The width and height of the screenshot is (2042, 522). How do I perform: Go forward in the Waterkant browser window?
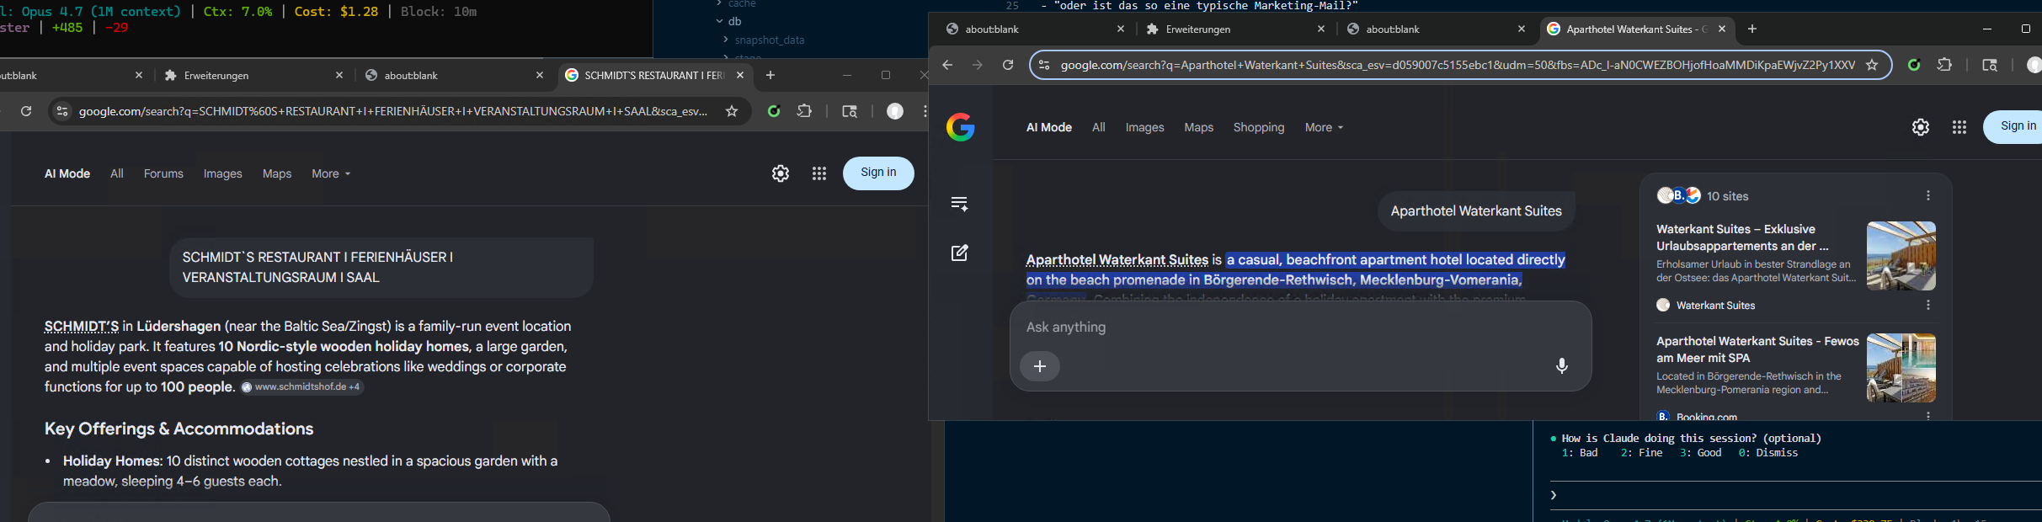(977, 65)
